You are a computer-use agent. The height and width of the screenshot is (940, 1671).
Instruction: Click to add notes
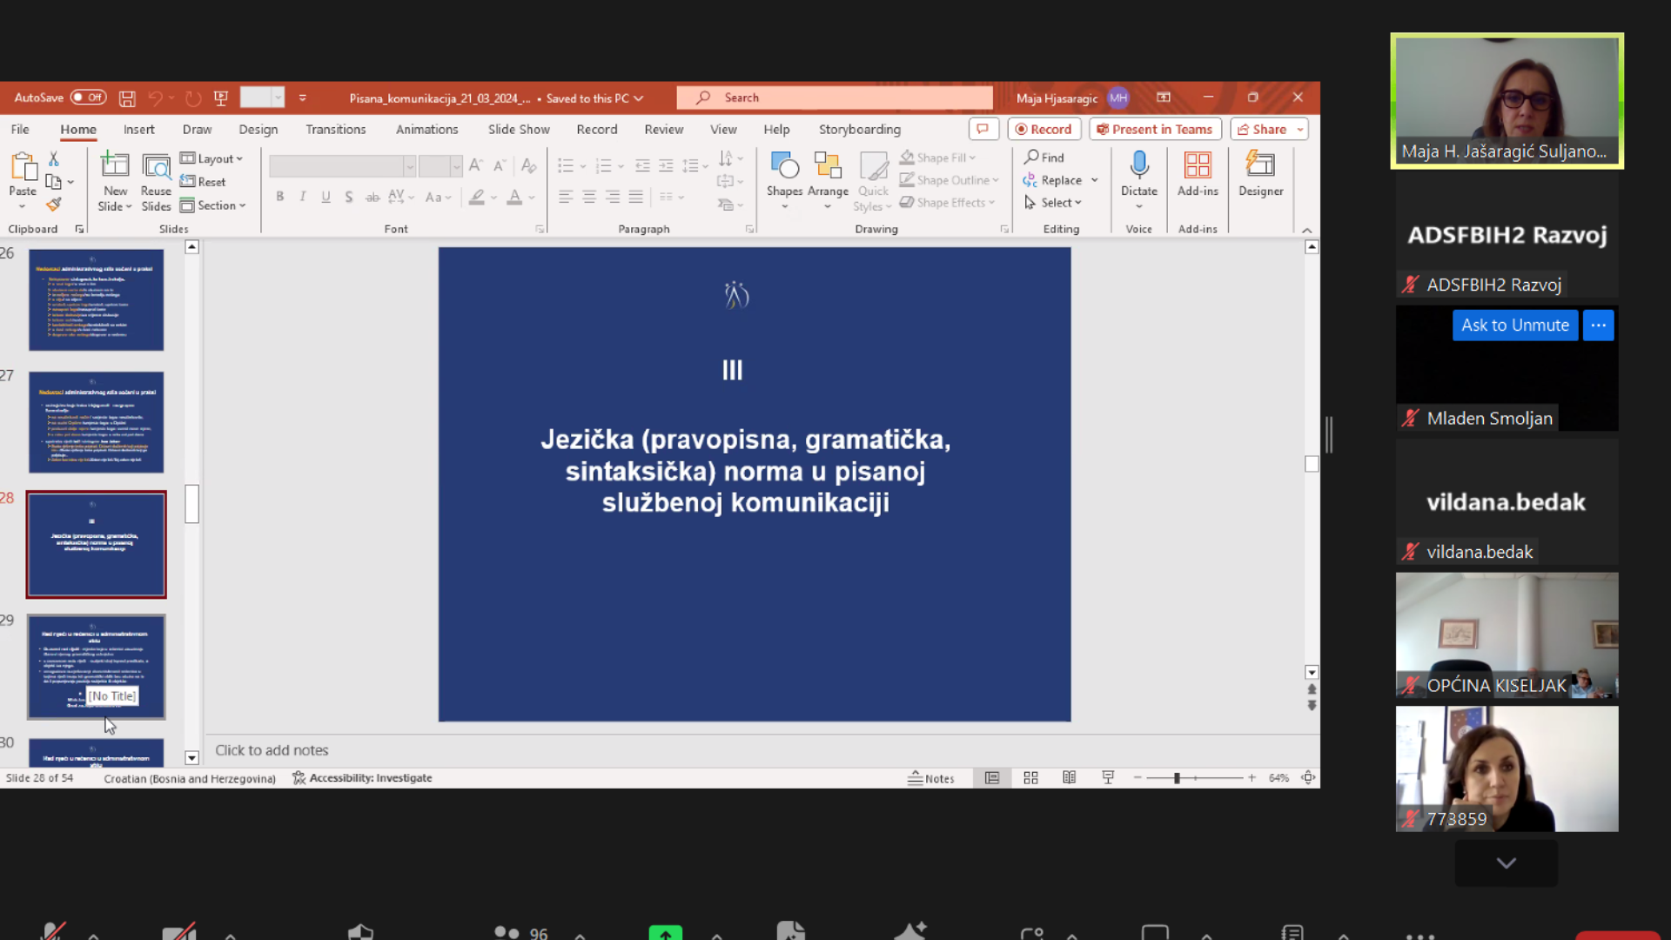pos(272,750)
